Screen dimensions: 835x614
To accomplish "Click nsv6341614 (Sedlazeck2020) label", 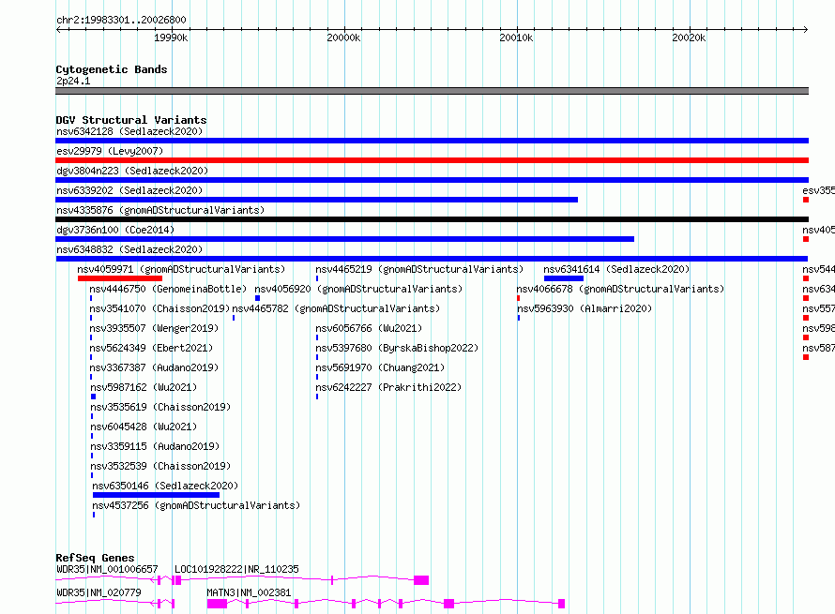I will click(616, 269).
